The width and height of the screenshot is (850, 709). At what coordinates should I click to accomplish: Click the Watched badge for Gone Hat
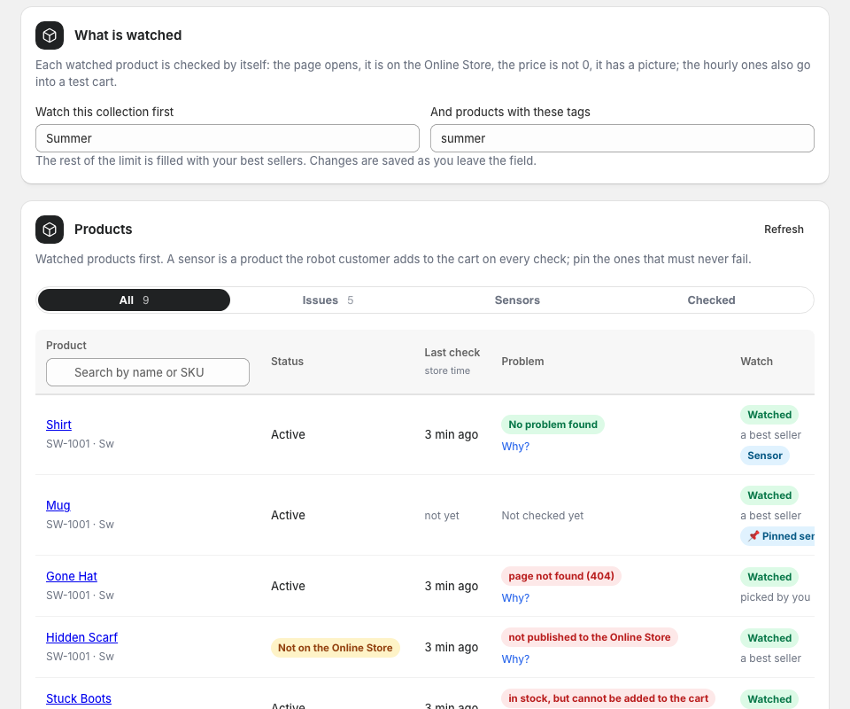(769, 577)
